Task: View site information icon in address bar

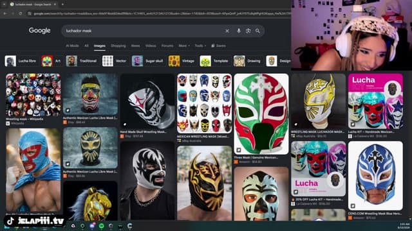Action: tap(30, 13)
